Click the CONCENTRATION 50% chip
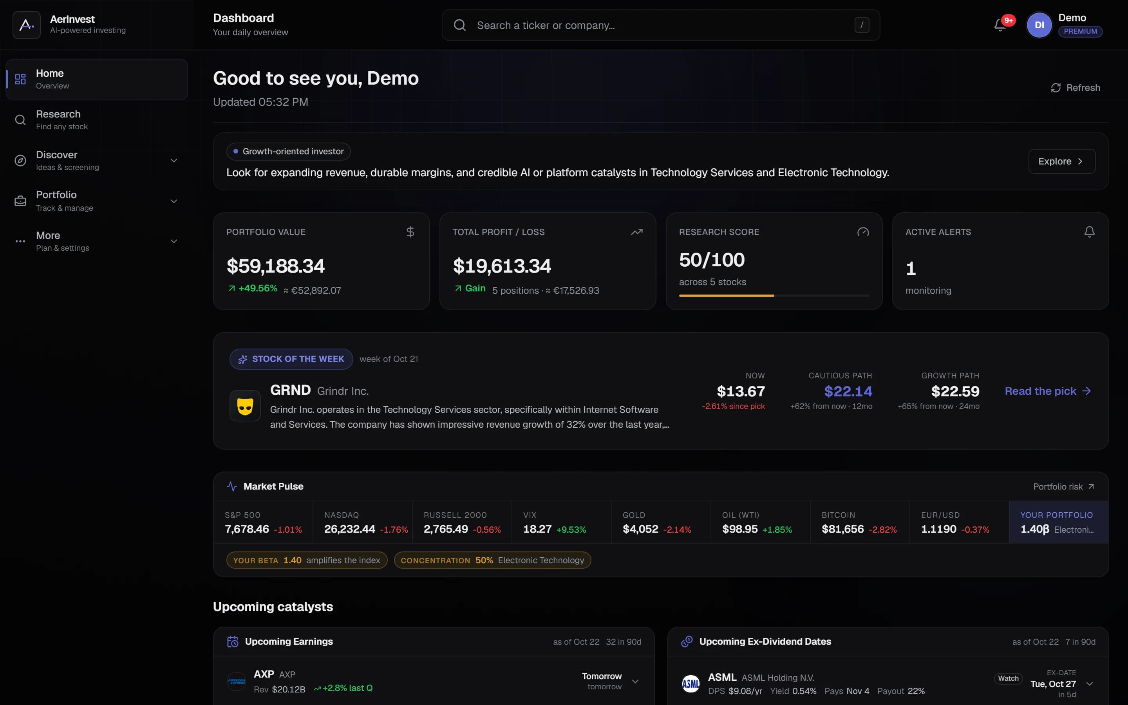 pyautogui.click(x=492, y=560)
